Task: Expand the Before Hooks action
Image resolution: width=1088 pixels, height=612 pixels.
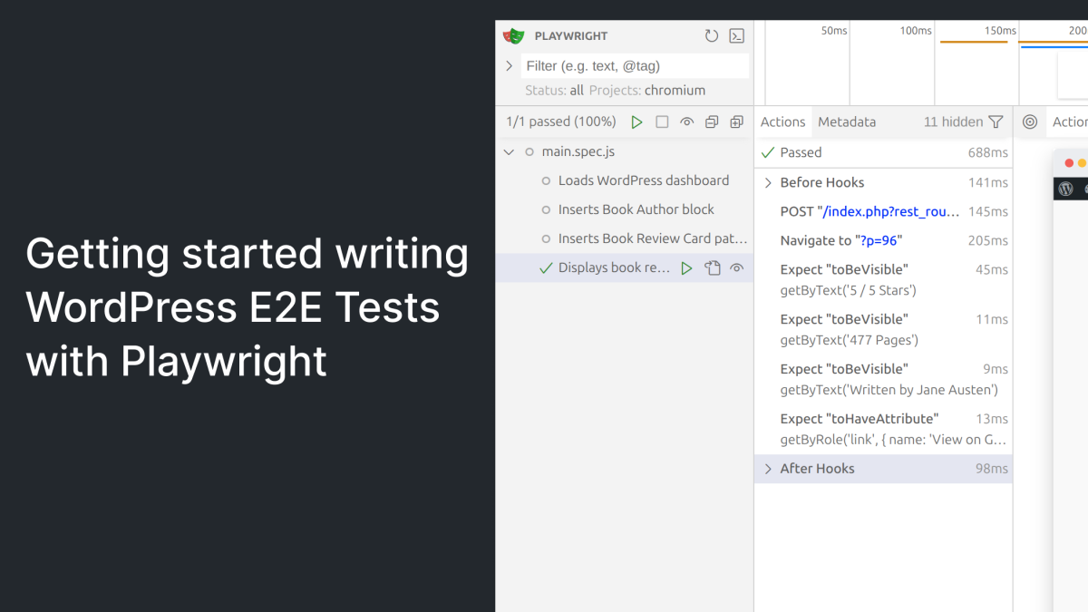Action: pyautogui.click(x=768, y=182)
